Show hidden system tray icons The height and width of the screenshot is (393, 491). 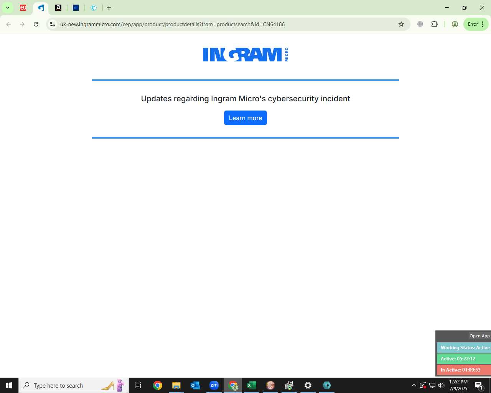414,385
